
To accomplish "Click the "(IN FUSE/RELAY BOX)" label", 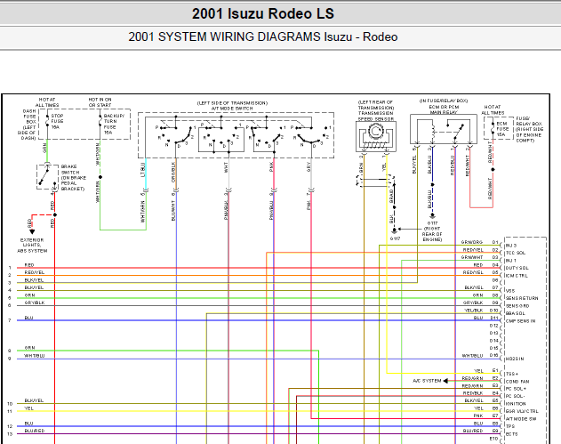I will pyautogui.click(x=444, y=101).
